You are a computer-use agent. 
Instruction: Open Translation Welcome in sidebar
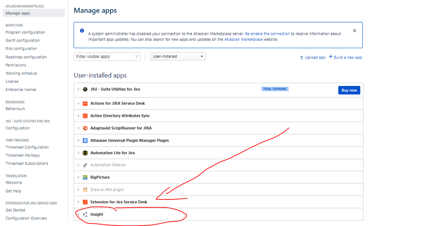[14, 183]
